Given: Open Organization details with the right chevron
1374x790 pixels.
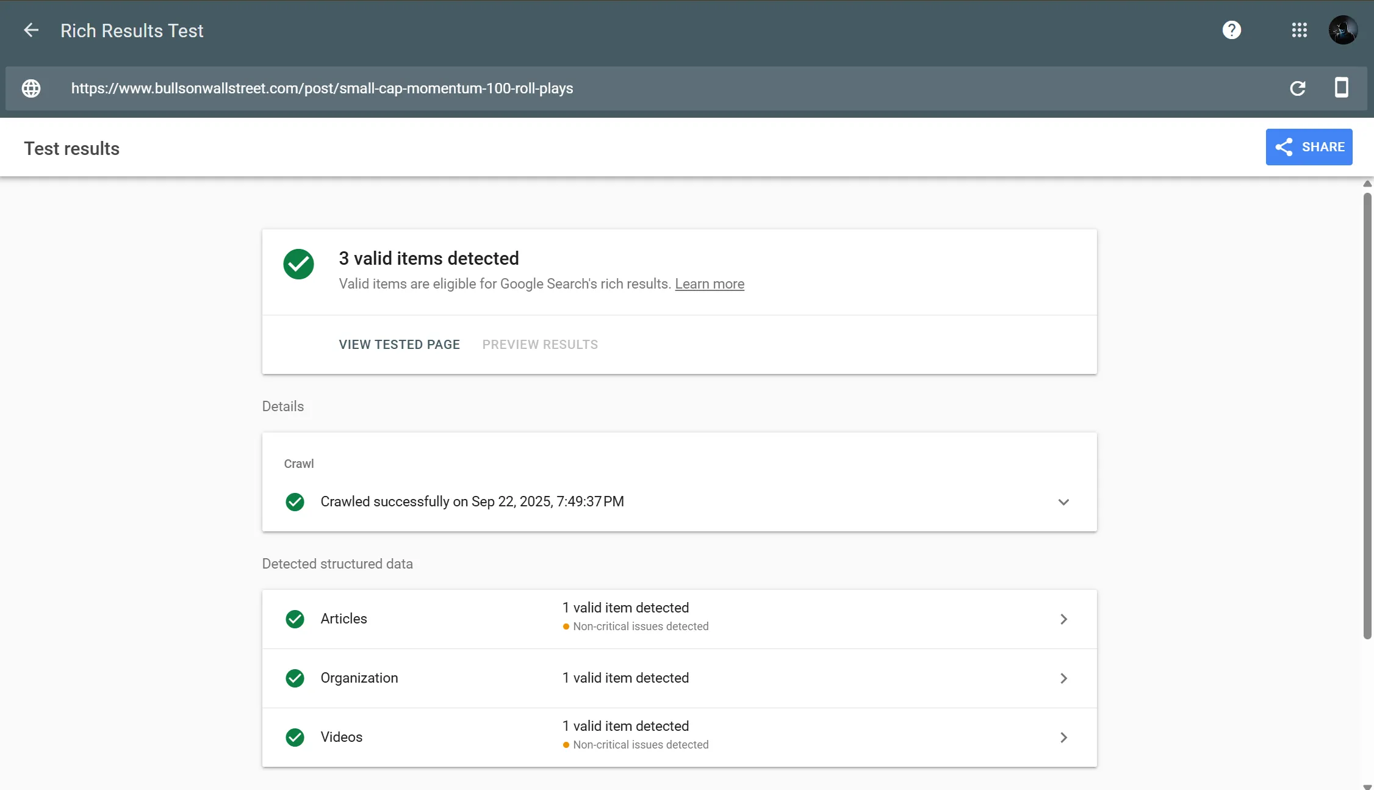Looking at the screenshot, I should pyautogui.click(x=1063, y=678).
